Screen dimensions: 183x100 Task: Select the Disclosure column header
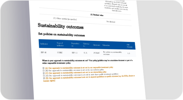pos(97,45)
